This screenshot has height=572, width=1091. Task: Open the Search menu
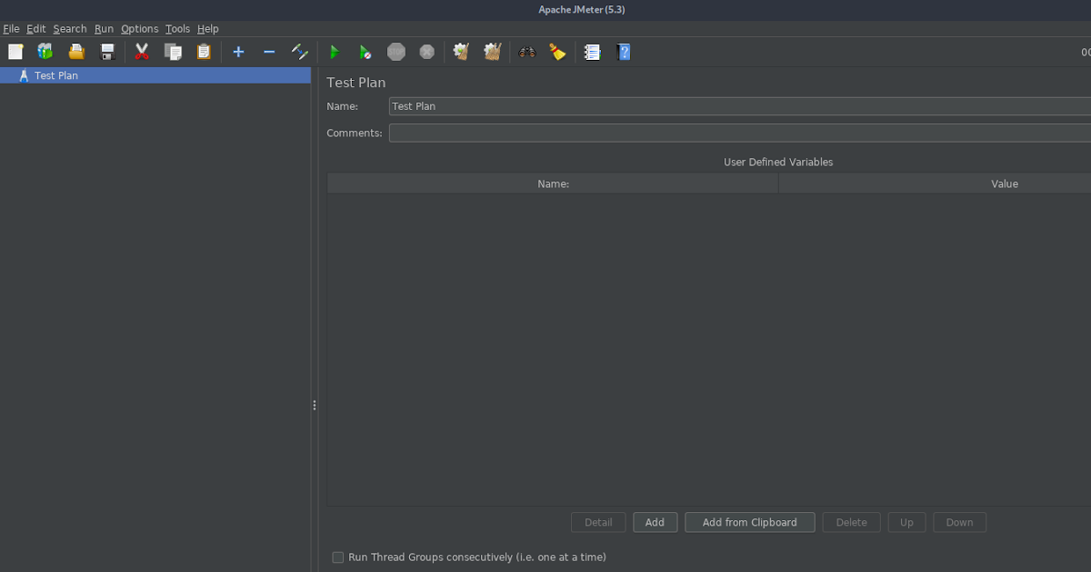click(x=70, y=29)
